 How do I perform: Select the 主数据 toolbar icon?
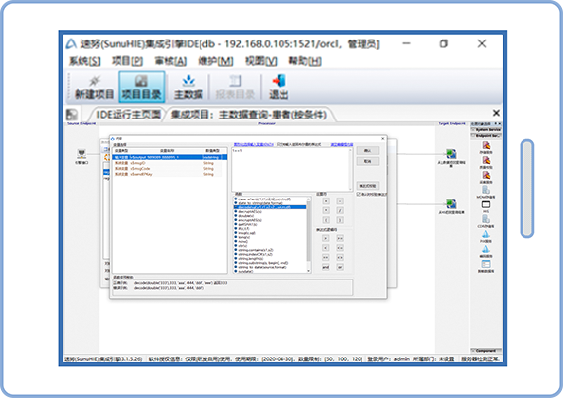(x=189, y=87)
